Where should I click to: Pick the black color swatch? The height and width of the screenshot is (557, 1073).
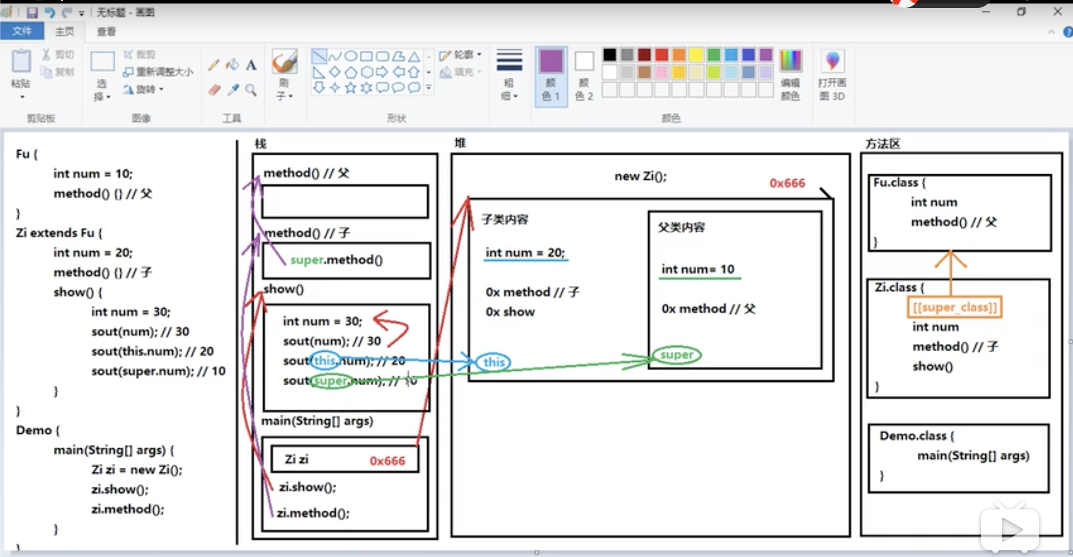tap(610, 55)
